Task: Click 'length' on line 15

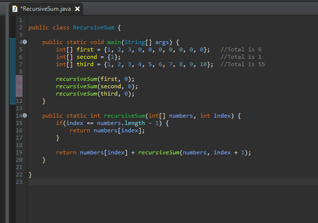Action: pyautogui.click(x=135, y=123)
